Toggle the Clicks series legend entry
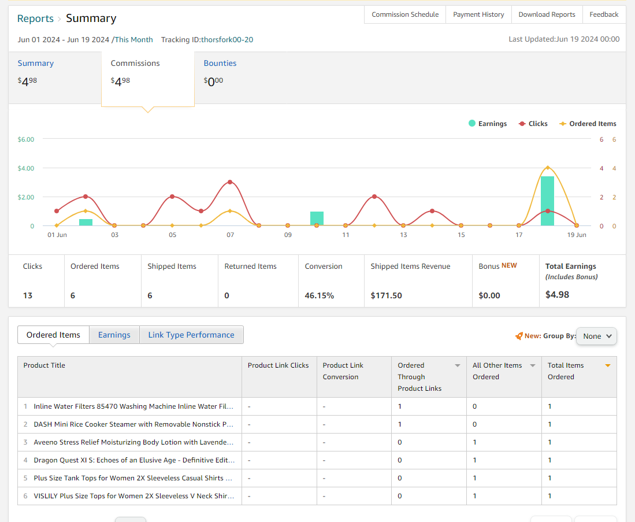This screenshot has width=635, height=522. pos(533,124)
